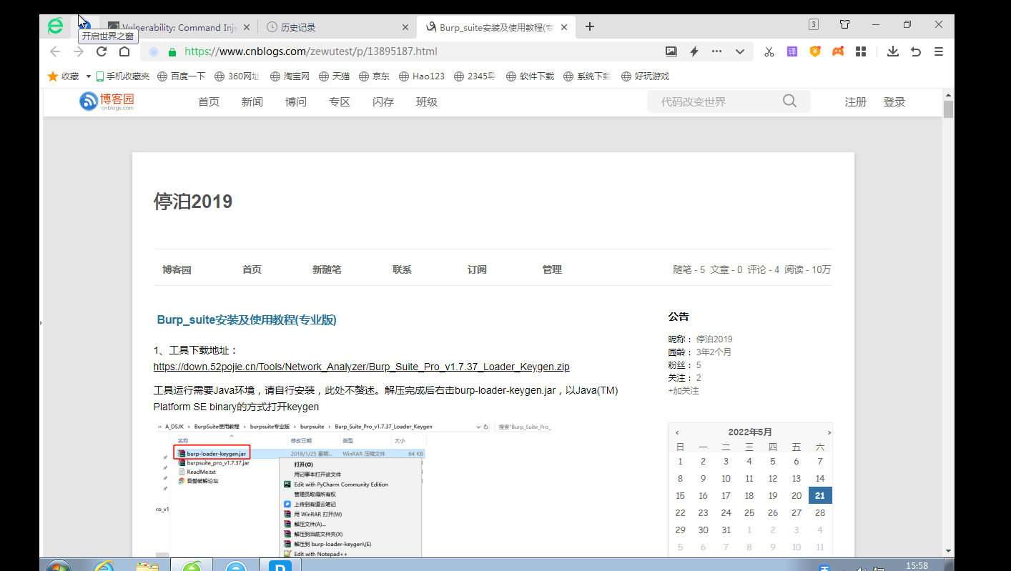Switch to the 历史记录 tab
Image resolution: width=1011 pixels, height=571 pixels.
[337, 27]
